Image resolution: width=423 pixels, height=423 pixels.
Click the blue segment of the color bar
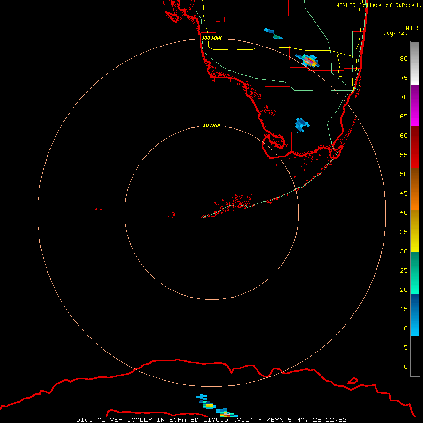click(x=415, y=315)
